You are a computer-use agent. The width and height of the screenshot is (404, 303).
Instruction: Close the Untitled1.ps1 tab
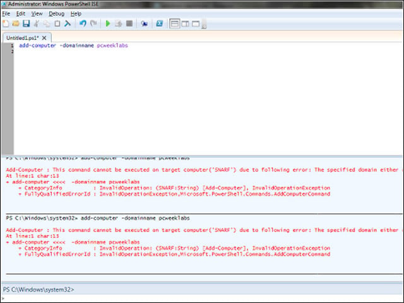click(44, 38)
